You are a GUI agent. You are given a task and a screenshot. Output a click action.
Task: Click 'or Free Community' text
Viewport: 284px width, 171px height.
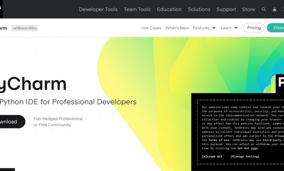coord(52,125)
